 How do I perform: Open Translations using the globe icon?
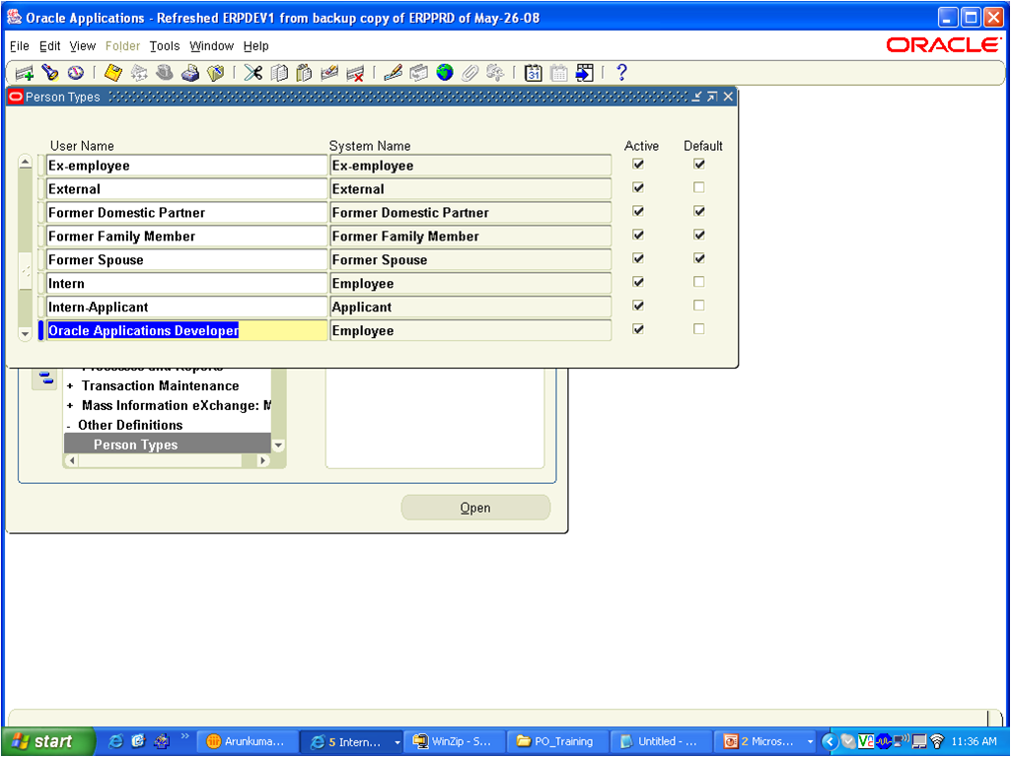click(446, 72)
